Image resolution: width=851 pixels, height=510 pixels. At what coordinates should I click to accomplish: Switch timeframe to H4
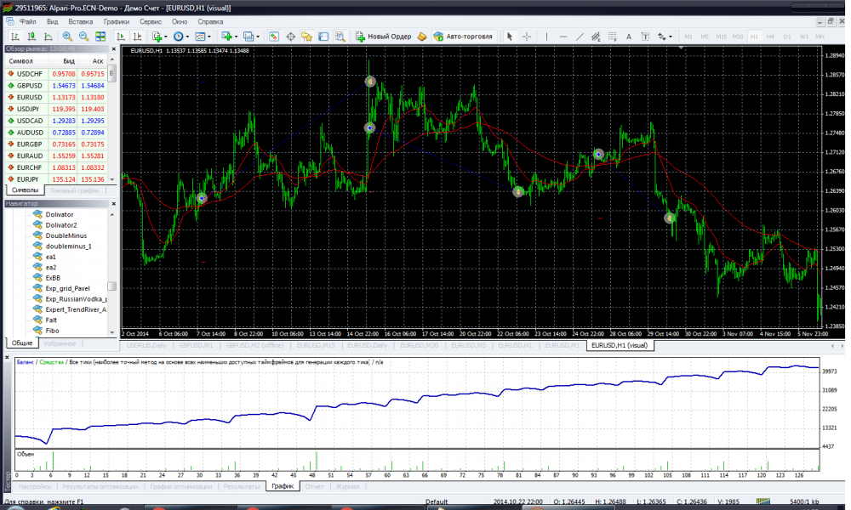point(770,37)
